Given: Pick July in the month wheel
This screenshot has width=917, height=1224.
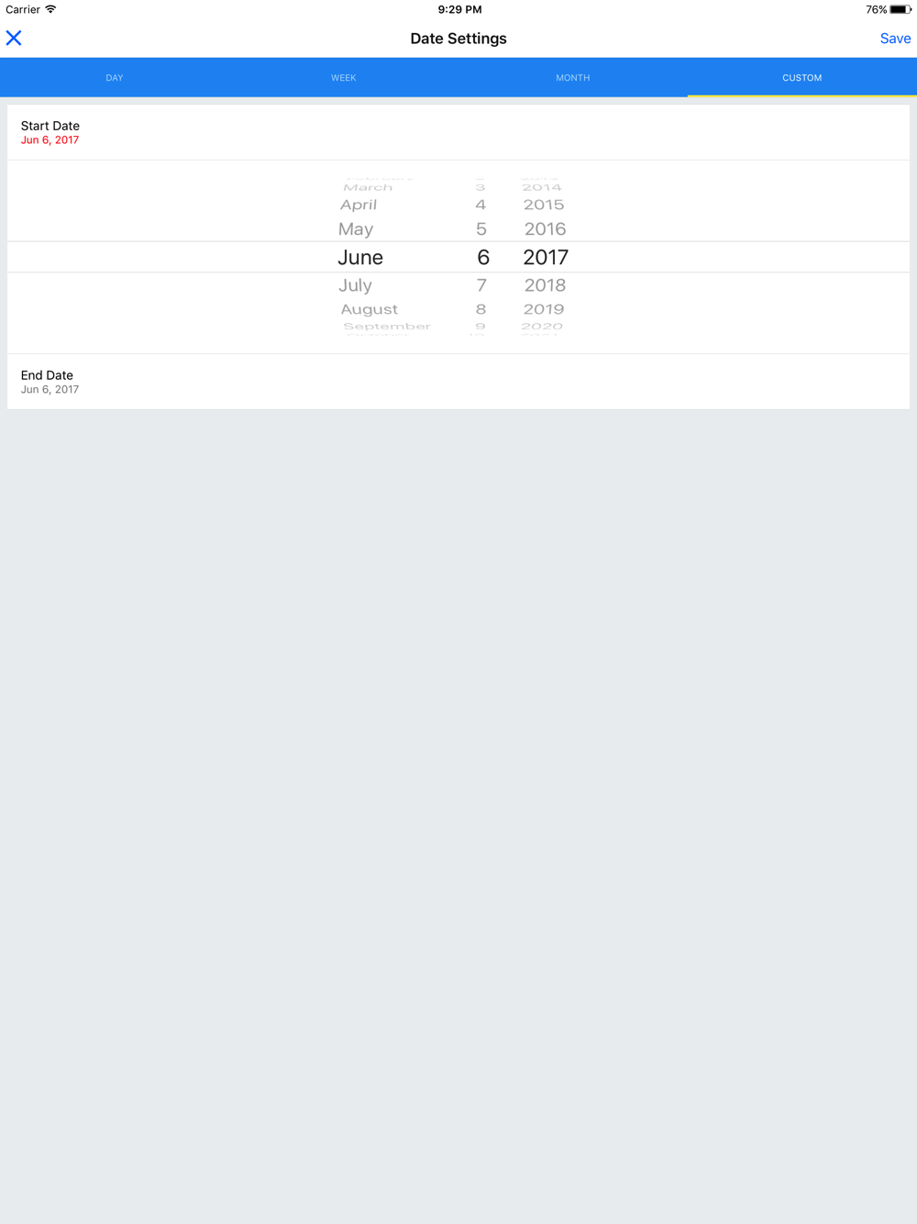Looking at the screenshot, I should [355, 285].
